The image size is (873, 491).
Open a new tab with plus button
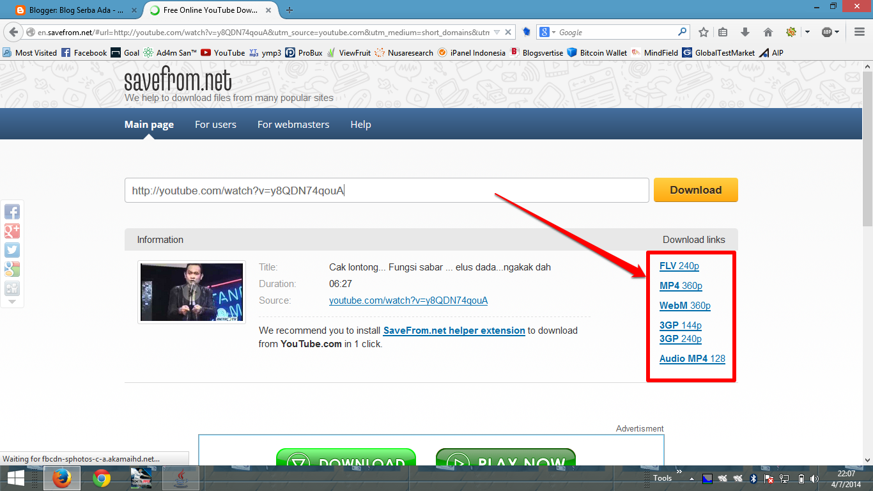tap(290, 10)
